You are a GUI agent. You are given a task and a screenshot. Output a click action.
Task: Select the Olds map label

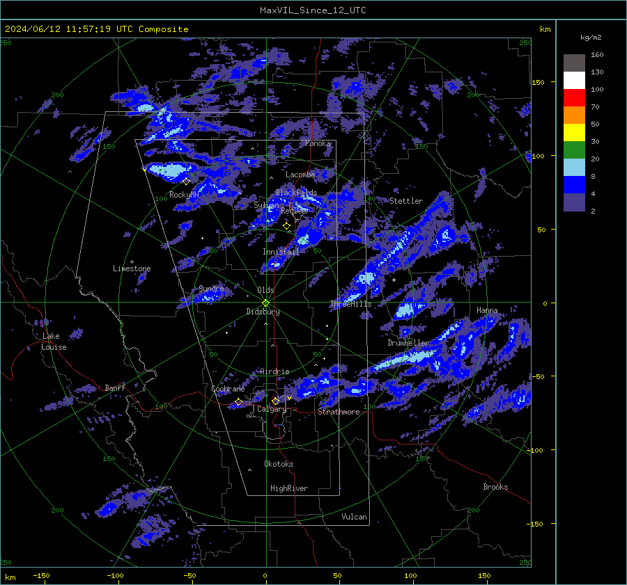[x=265, y=290]
